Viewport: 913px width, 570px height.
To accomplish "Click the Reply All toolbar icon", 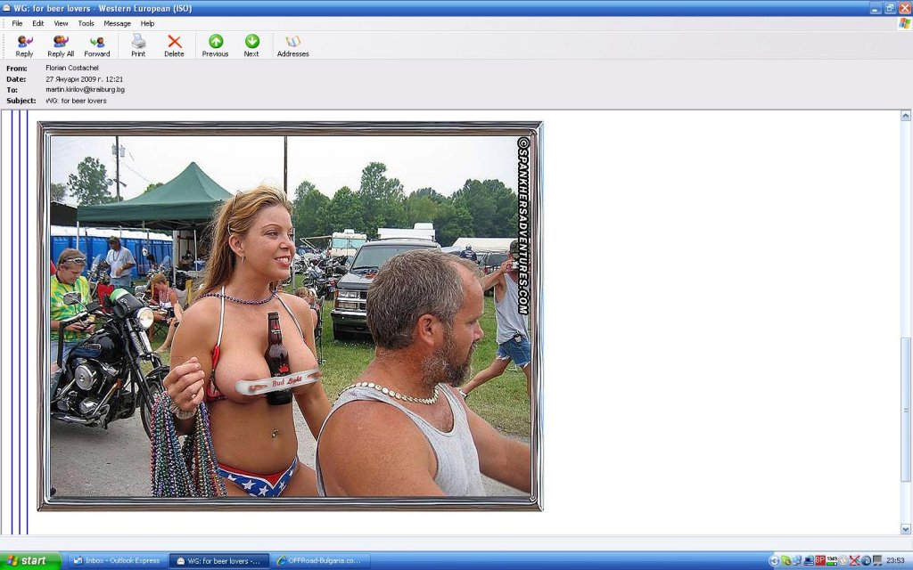I will pyautogui.click(x=61, y=46).
